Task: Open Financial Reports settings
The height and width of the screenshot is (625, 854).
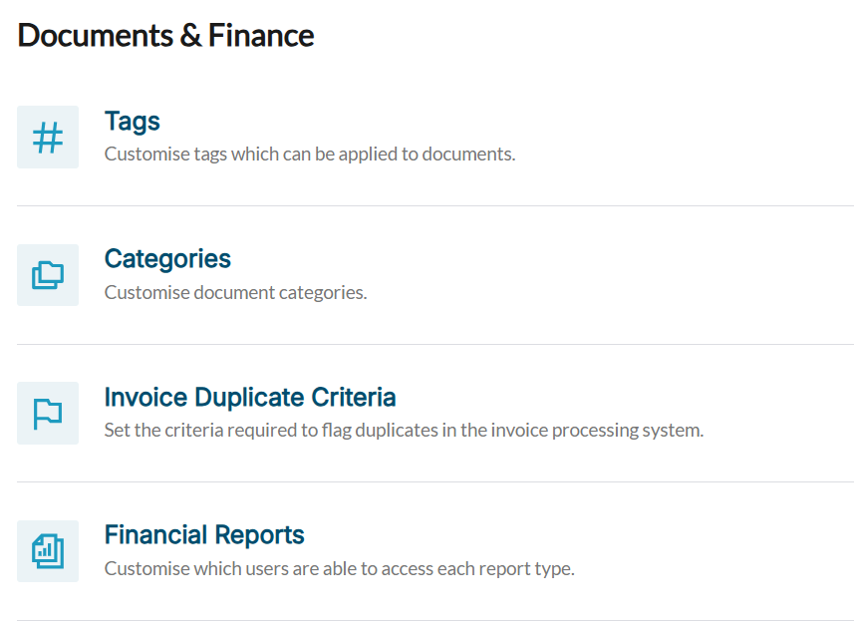Action: tap(204, 534)
